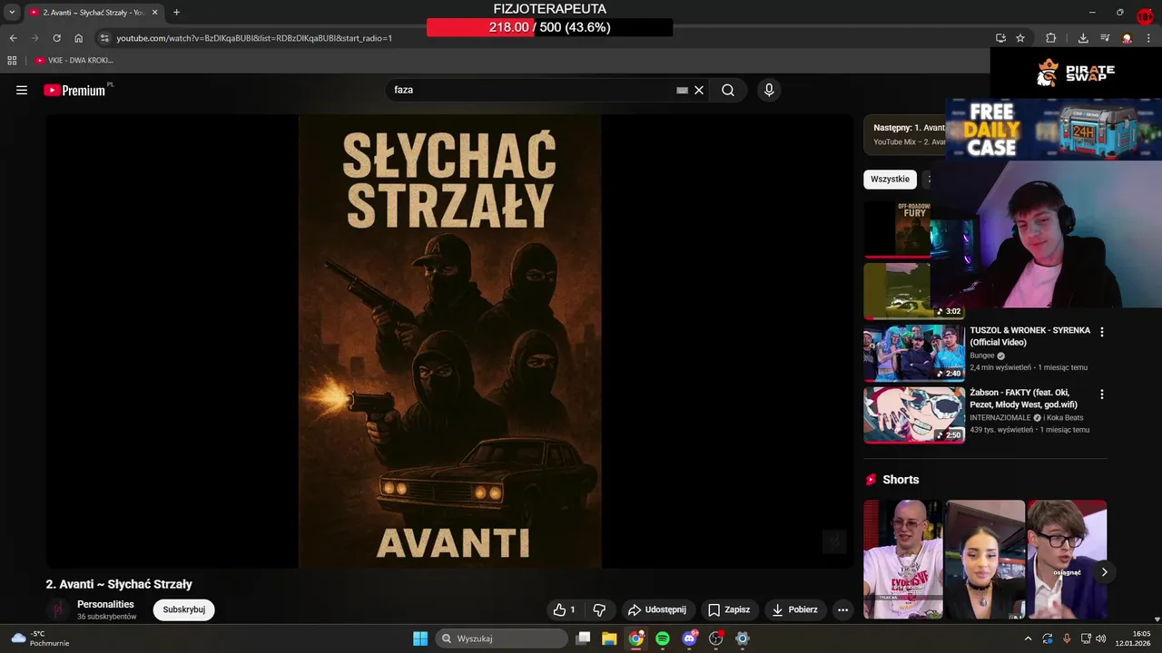Click the album cover video player
This screenshot has height=653, width=1162.
[449, 341]
